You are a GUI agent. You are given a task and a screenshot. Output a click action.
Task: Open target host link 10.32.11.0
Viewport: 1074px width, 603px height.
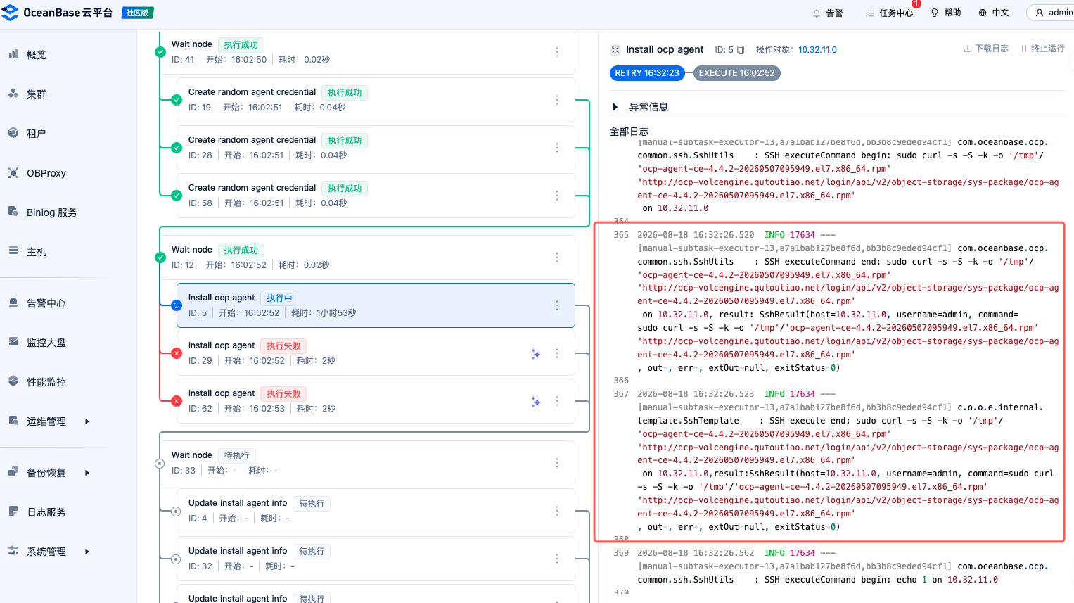point(817,50)
